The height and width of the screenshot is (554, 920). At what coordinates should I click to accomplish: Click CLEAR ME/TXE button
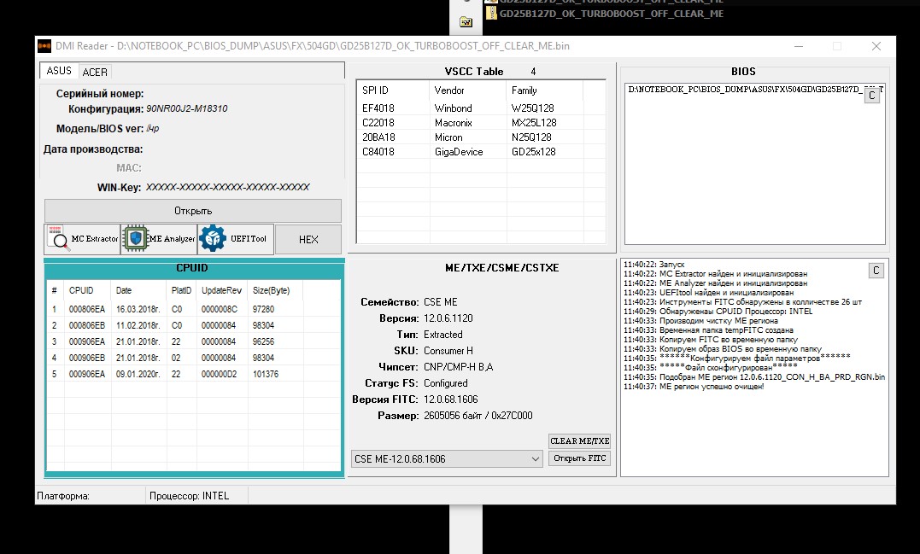(580, 440)
